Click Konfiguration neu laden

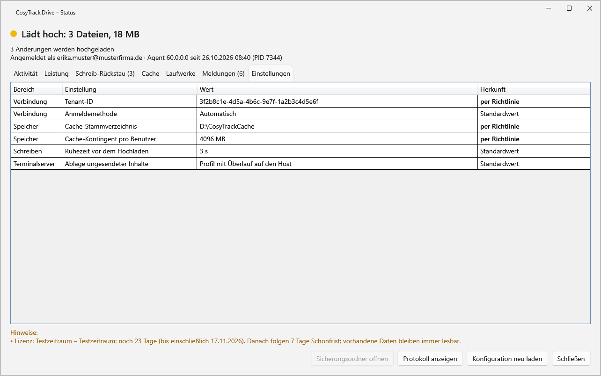pyautogui.click(x=507, y=359)
